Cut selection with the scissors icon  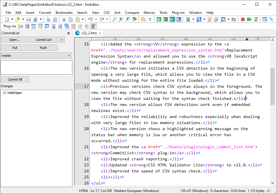tap(64, 19)
